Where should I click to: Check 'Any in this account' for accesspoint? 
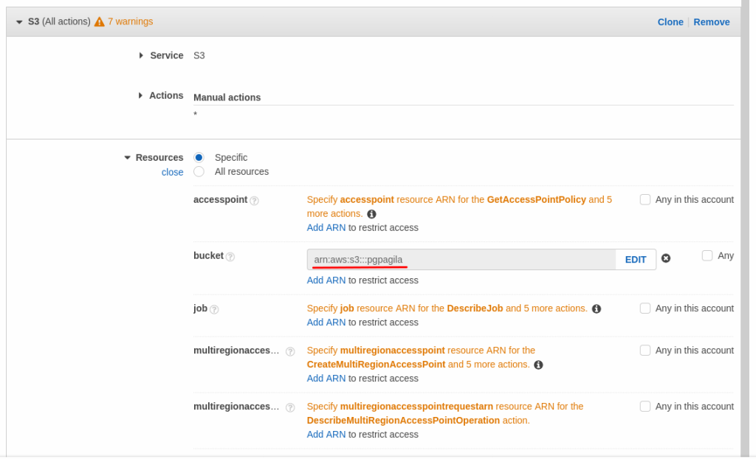click(x=645, y=199)
